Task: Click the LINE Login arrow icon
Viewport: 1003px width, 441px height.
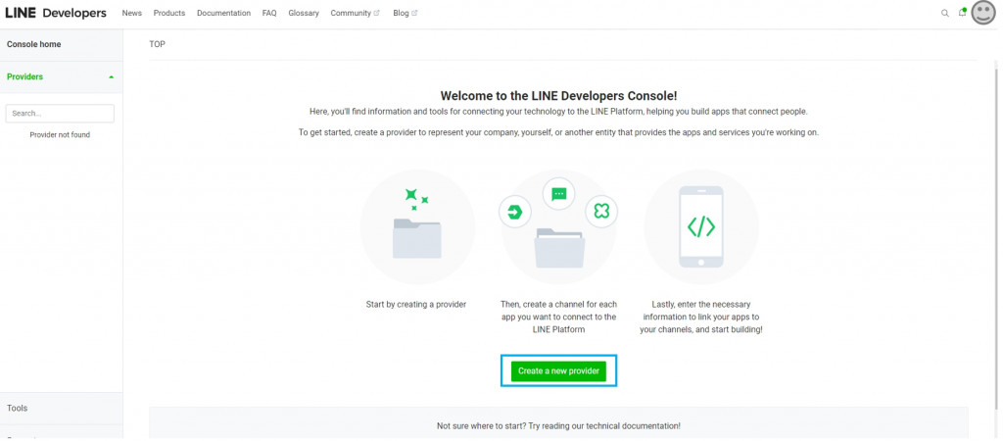Action: tap(515, 212)
